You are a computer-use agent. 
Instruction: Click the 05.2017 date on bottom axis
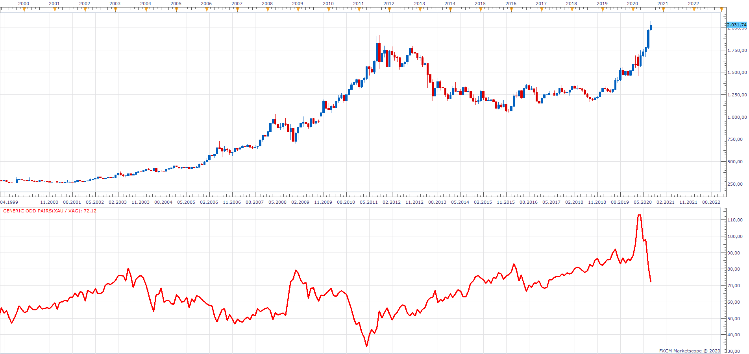pyautogui.click(x=551, y=202)
